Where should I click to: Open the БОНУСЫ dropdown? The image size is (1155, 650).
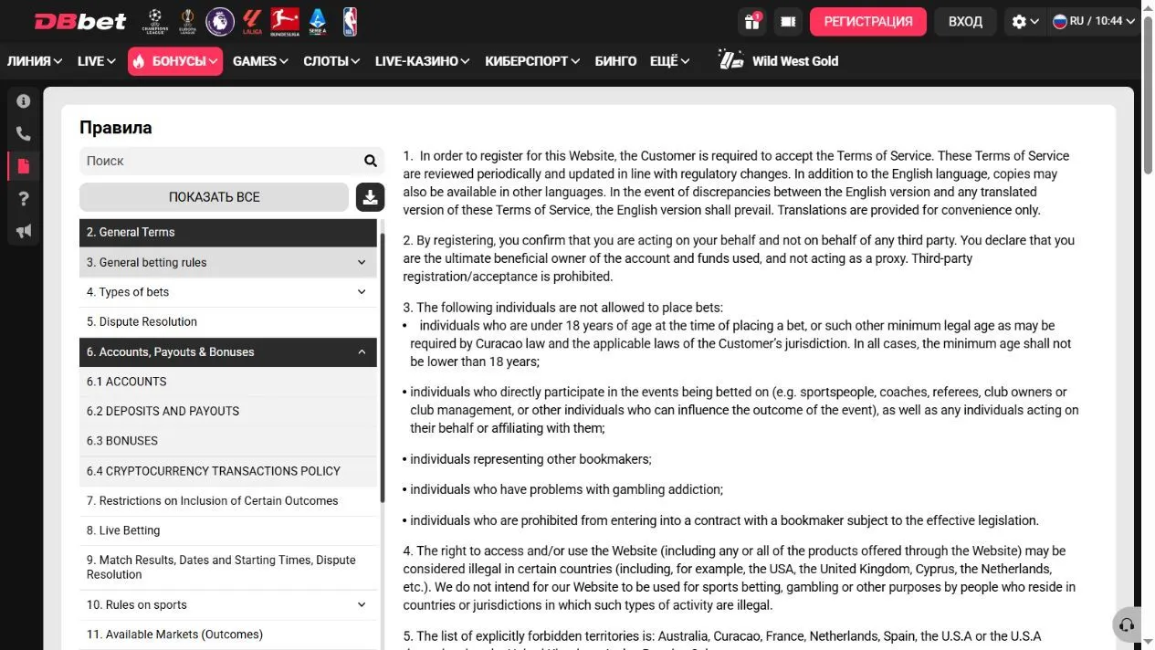pos(175,61)
